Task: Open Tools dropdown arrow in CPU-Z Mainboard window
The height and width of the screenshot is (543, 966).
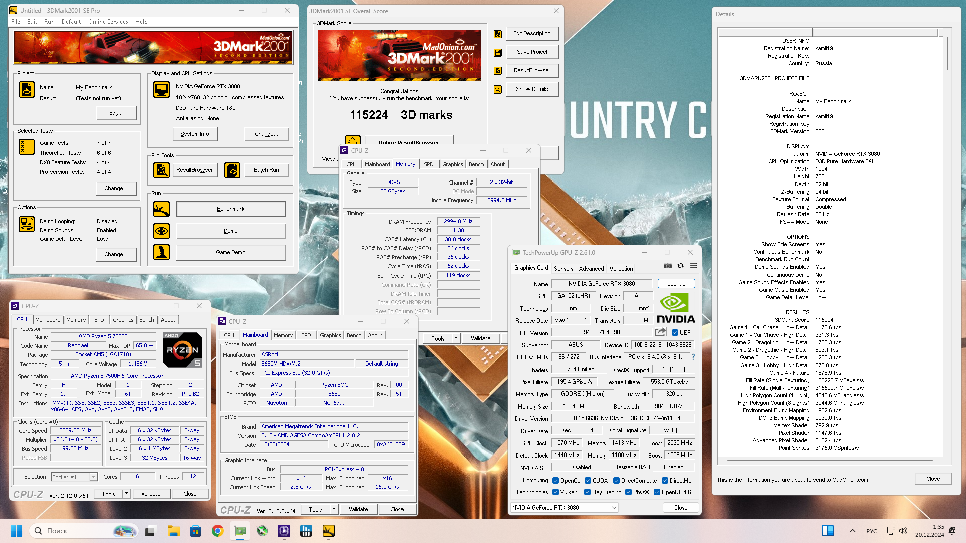Action: pyautogui.click(x=334, y=509)
